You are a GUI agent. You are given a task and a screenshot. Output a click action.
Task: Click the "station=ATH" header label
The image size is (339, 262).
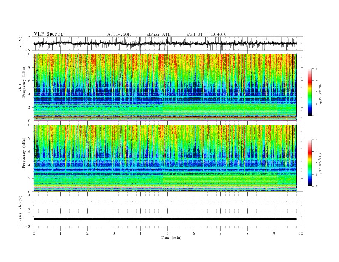(x=159, y=34)
